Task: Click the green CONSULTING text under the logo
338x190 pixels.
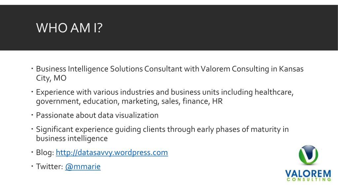Action: (309, 179)
